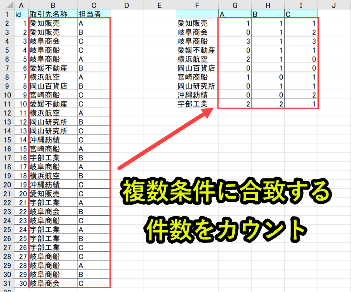Click header cell '取引先名称'

(53, 14)
